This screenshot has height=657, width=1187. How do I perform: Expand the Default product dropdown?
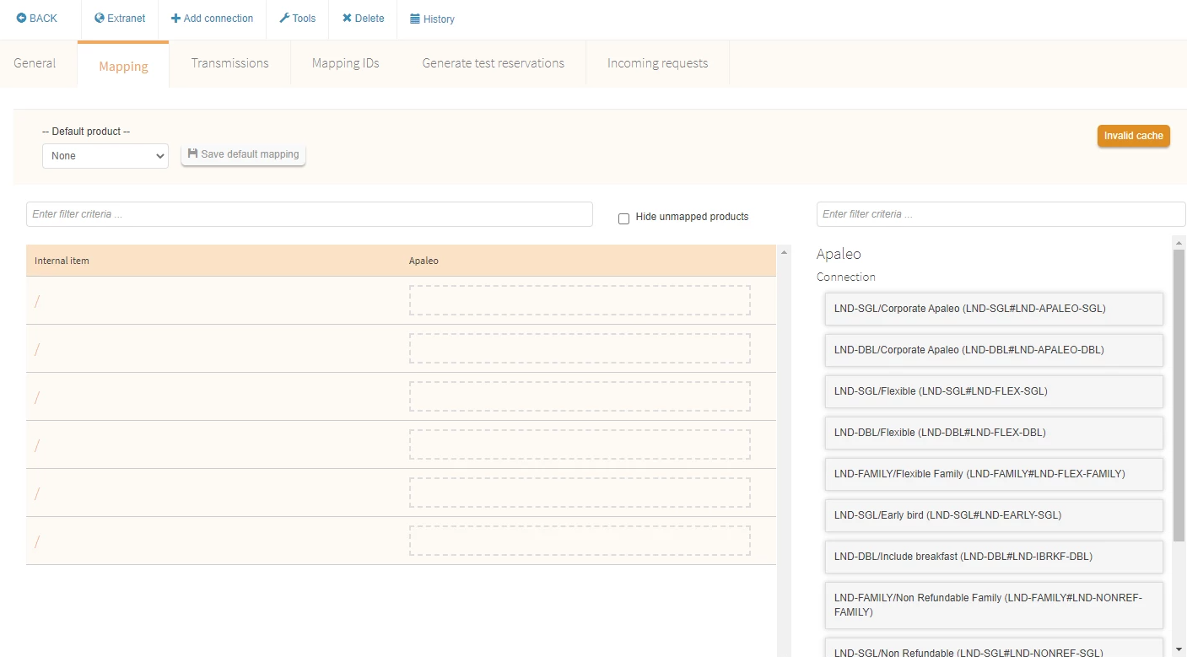[105, 156]
